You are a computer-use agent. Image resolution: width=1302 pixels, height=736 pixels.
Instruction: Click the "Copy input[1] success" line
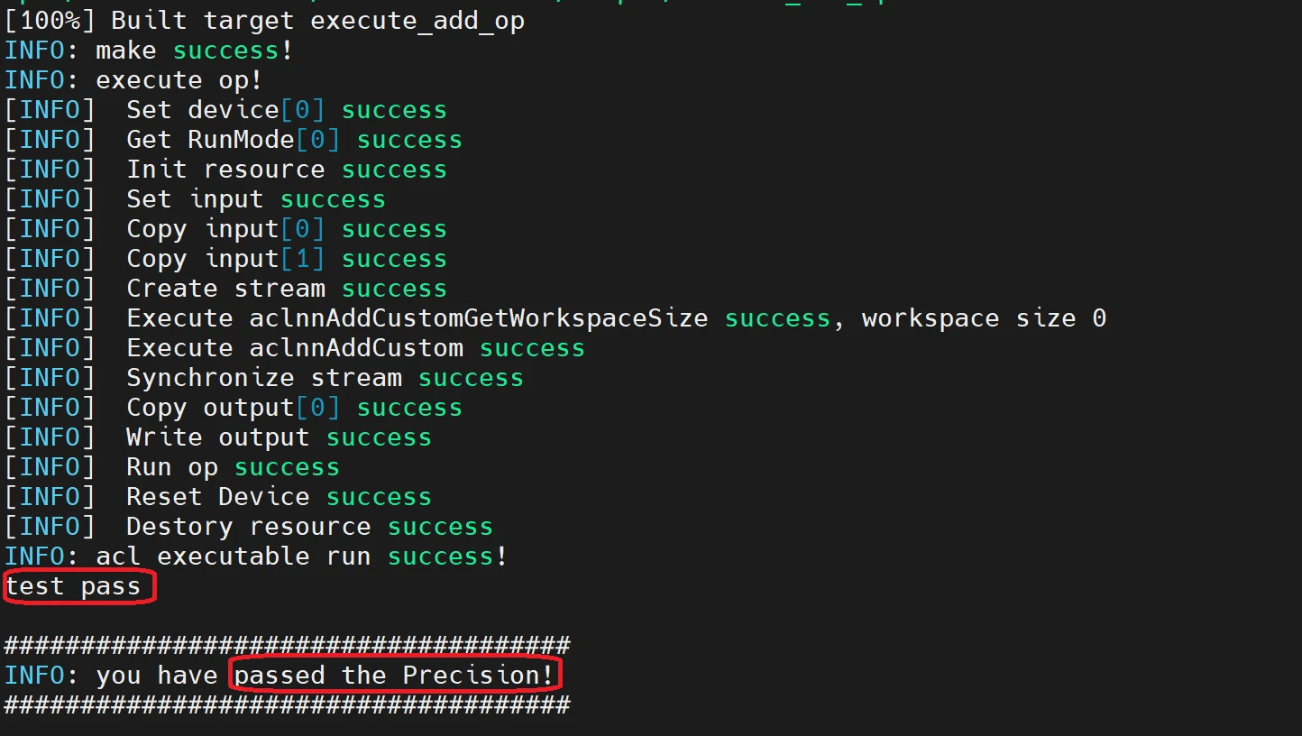pos(285,259)
